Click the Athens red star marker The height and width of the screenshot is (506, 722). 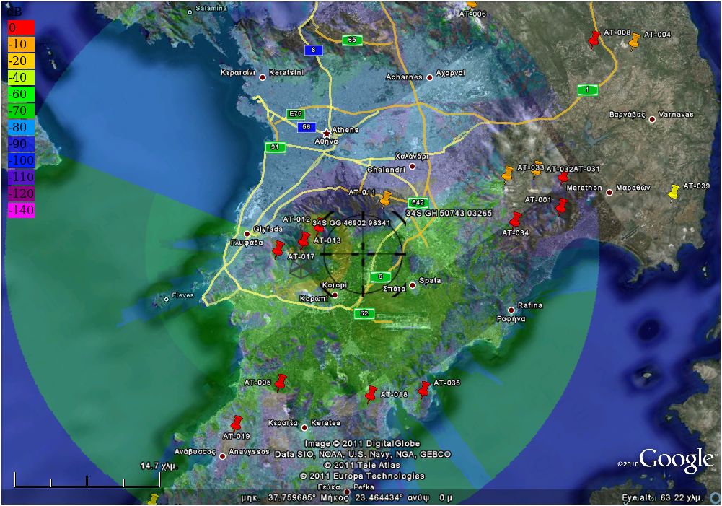pyautogui.click(x=326, y=134)
